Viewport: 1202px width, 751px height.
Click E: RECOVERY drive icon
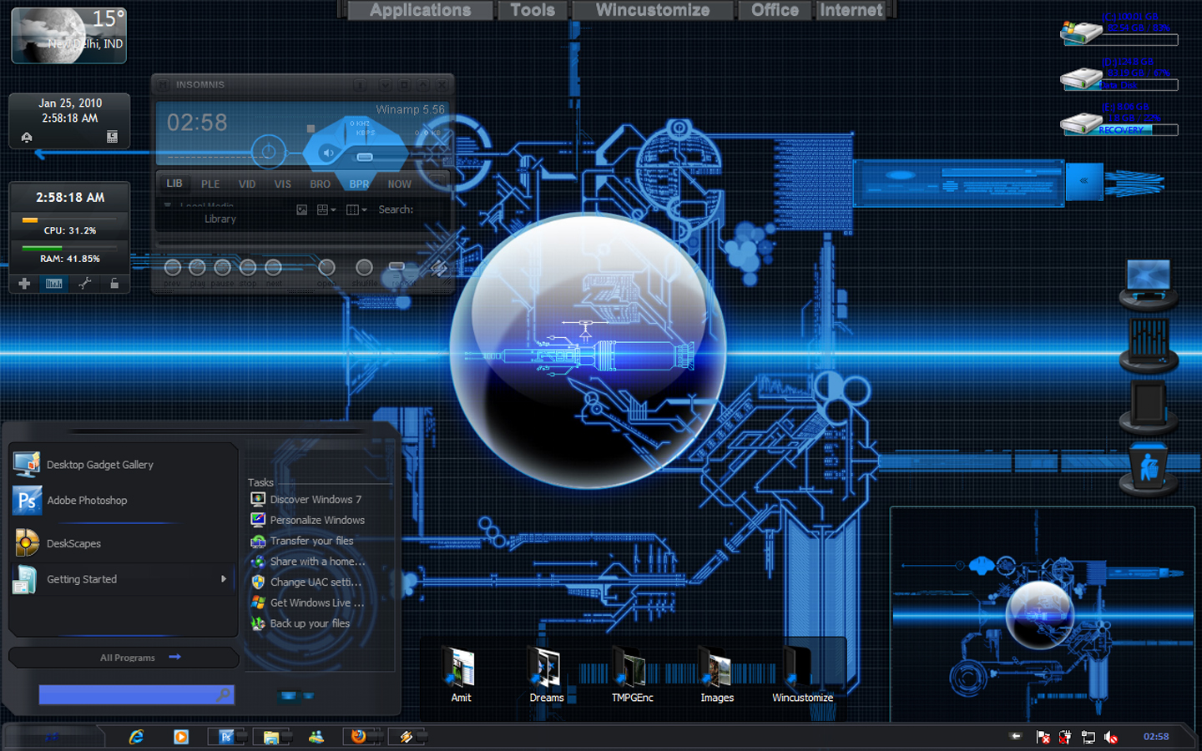[1081, 123]
